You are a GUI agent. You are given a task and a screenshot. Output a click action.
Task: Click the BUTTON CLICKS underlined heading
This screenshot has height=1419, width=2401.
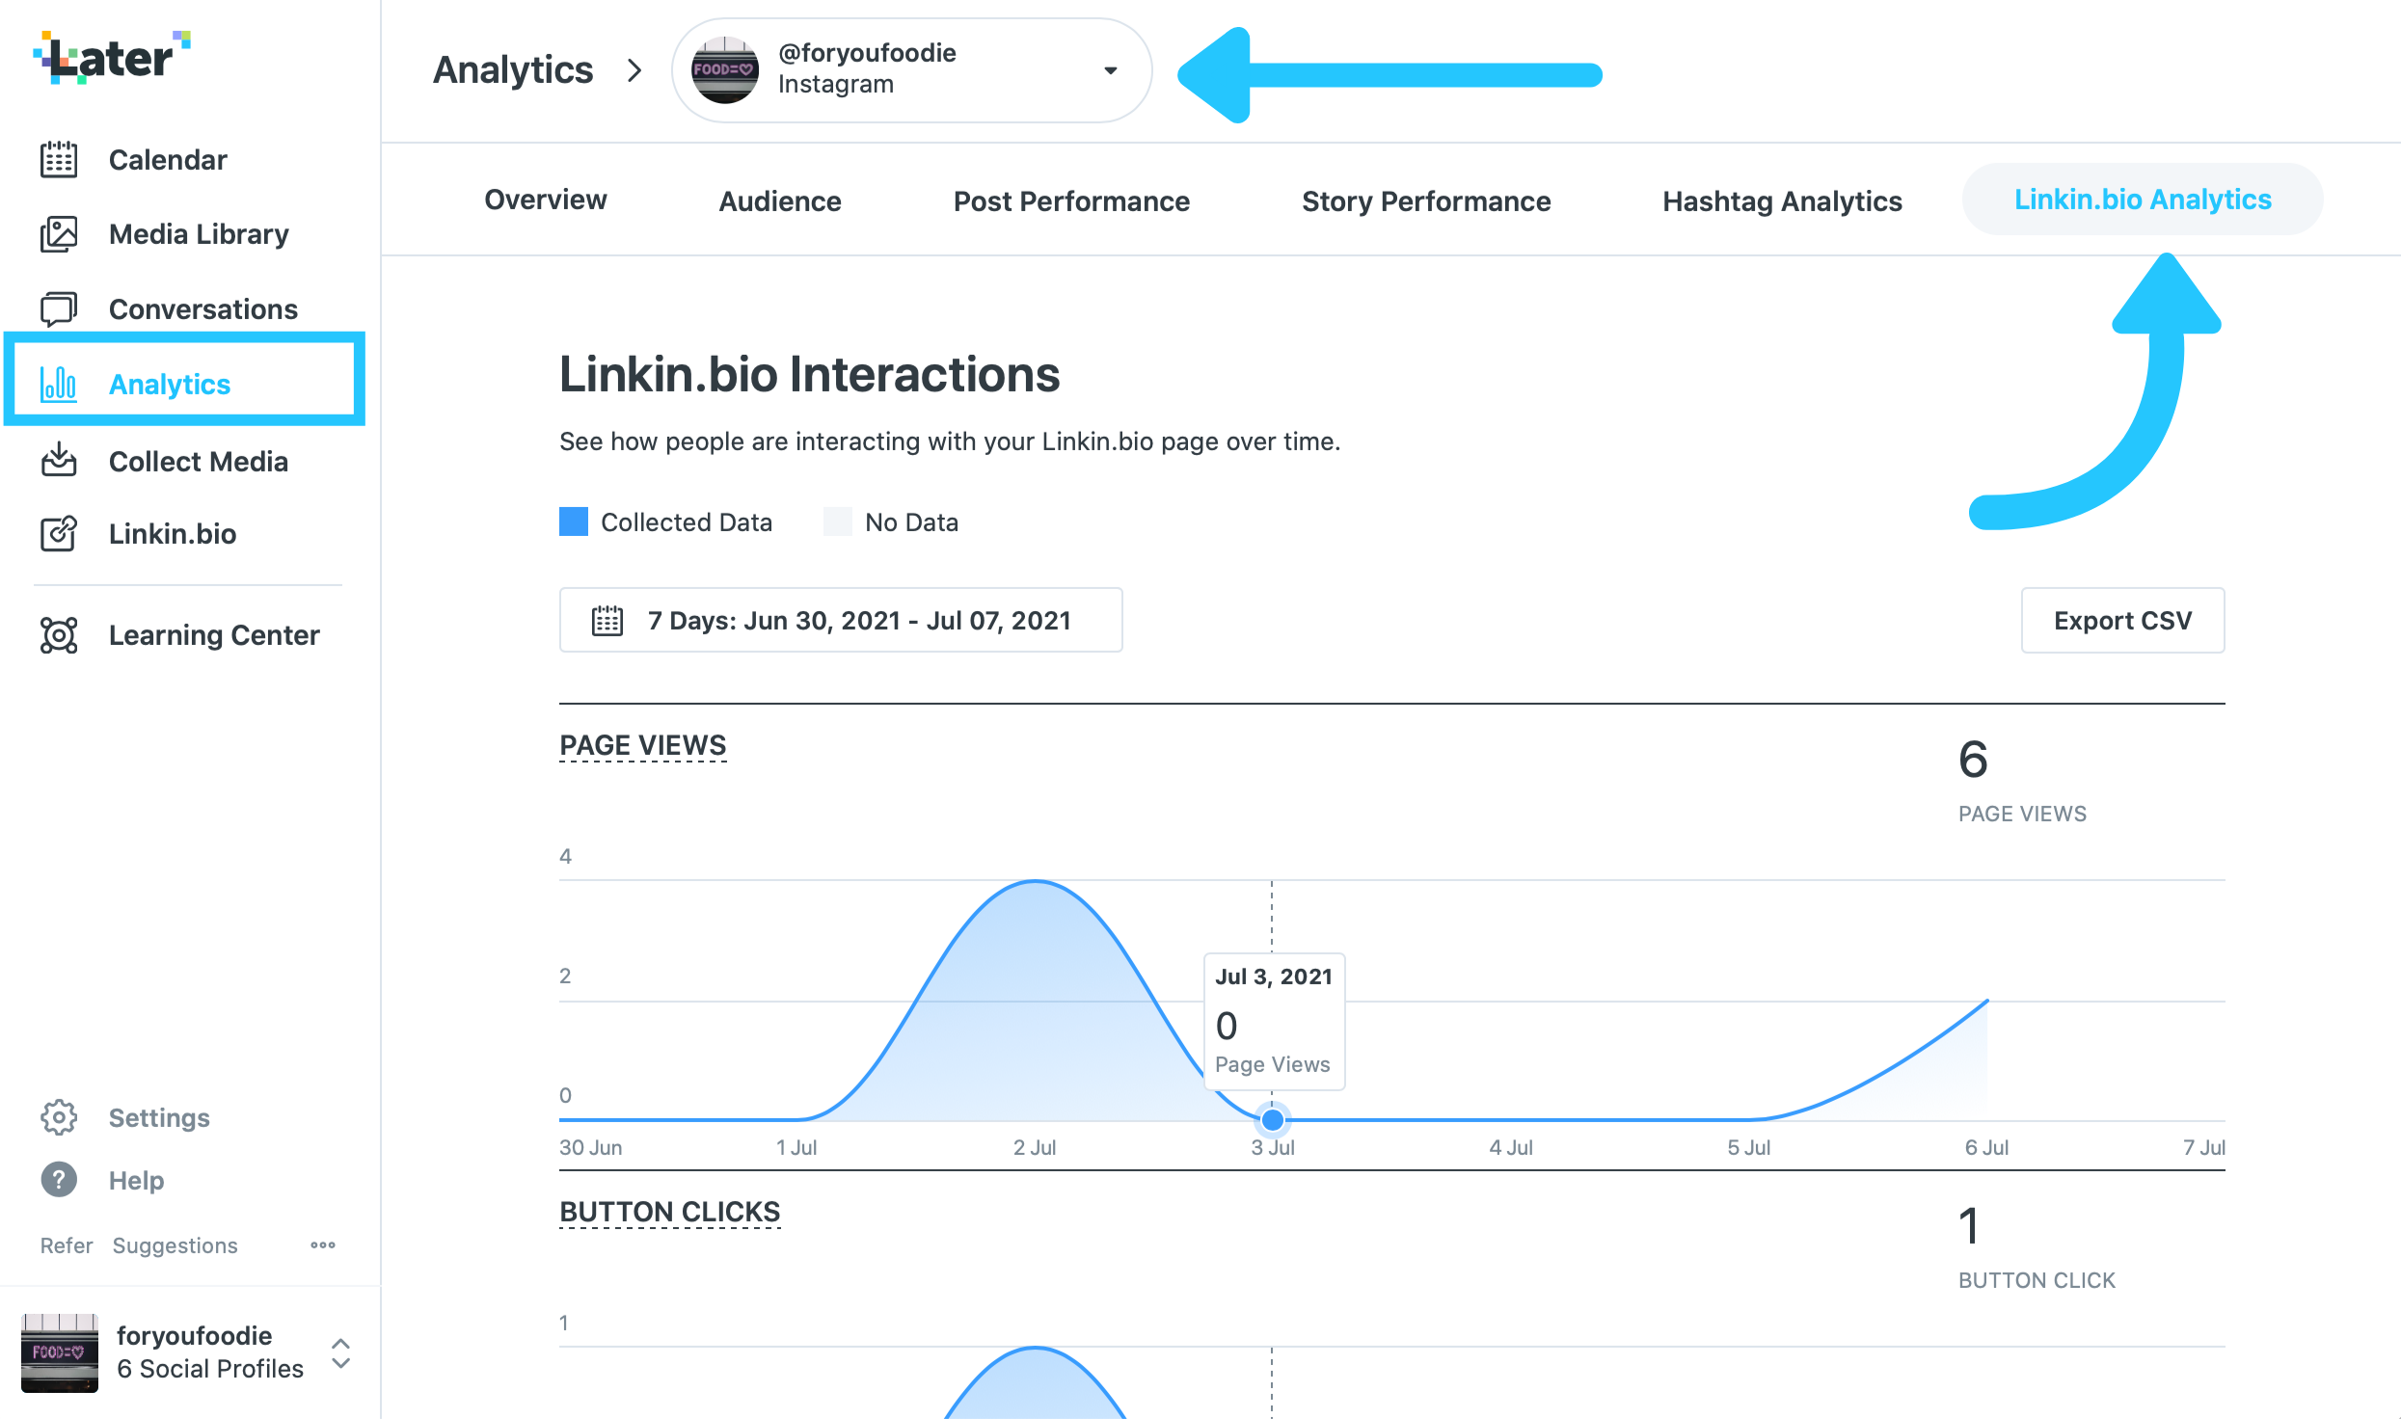[x=670, y=1213]
